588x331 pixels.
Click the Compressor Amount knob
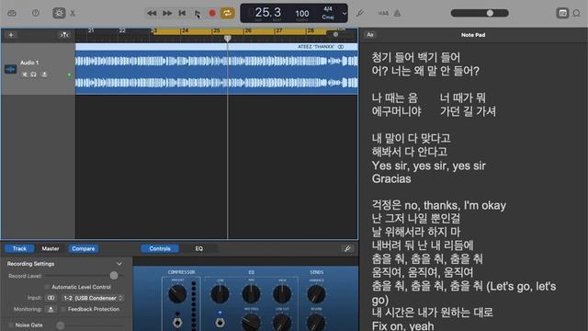(177, 294)
